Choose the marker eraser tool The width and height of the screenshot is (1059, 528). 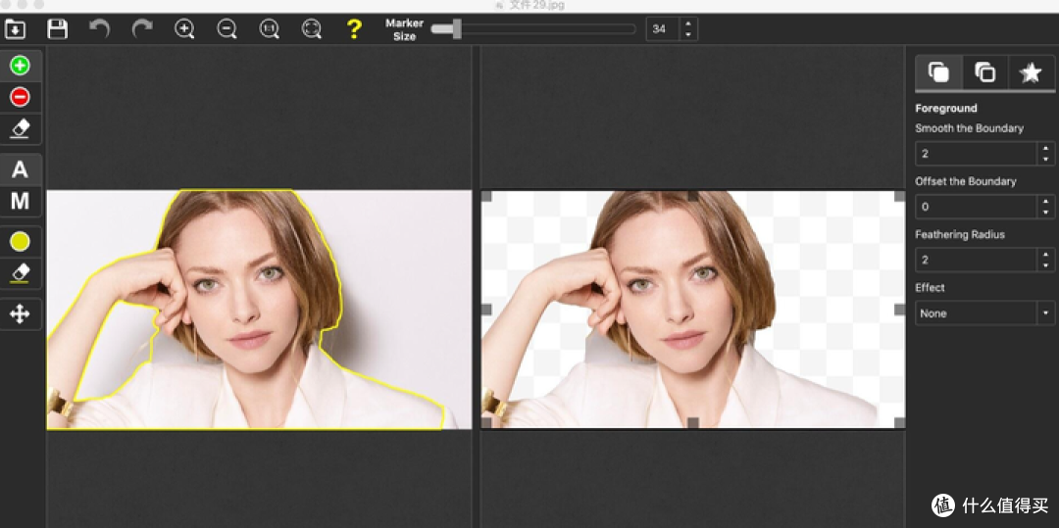pyautogui.click(x=21, y=128)
